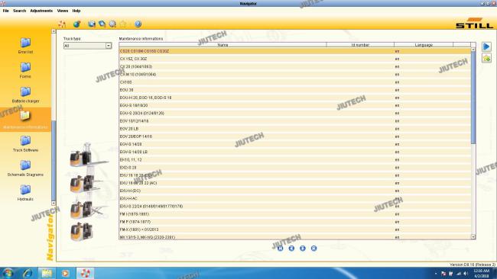Select the Batterie charger sidebar icon

coord(25,95)
